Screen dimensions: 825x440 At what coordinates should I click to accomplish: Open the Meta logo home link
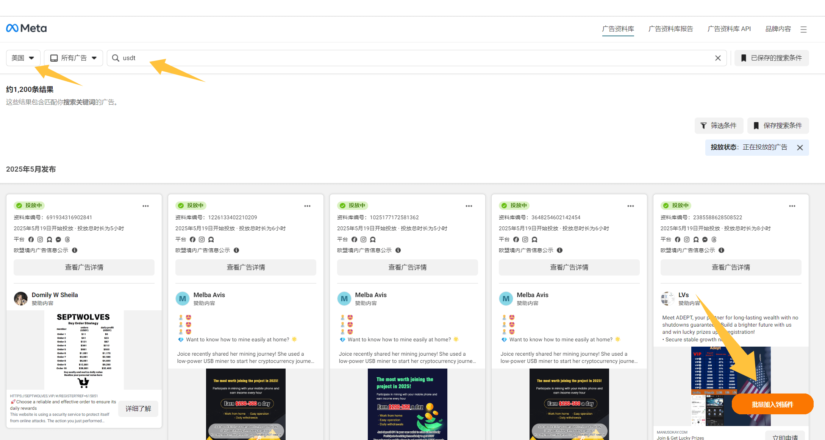tap(27, 28)
